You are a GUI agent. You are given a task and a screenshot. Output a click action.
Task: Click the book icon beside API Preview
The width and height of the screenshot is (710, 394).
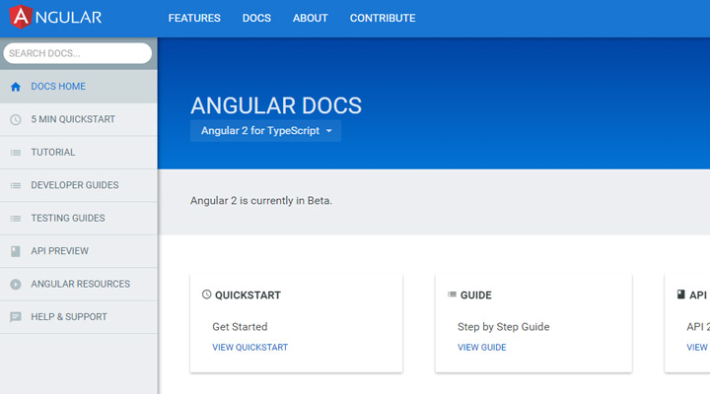coord(16,251)
